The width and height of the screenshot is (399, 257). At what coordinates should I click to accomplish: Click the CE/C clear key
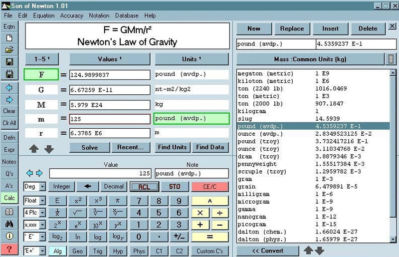tap(210, 187)
